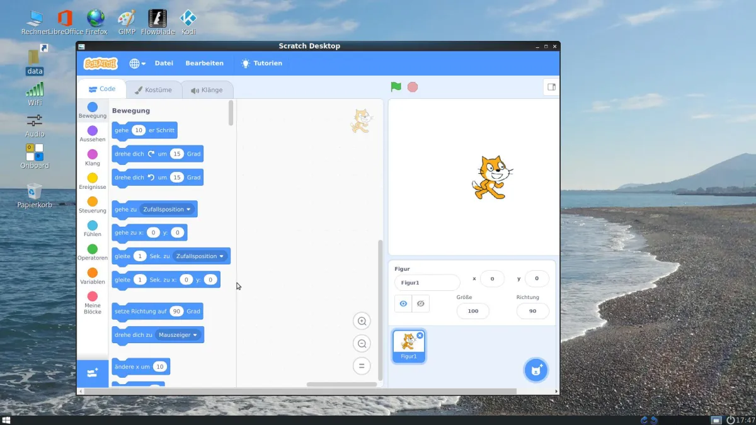Viewport: 756px width, 425px height.
Task: Click the x coordinate input field
Action: (492, 278)
